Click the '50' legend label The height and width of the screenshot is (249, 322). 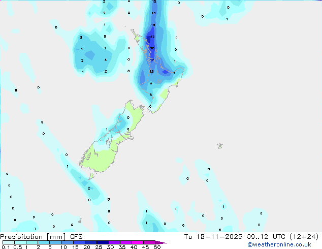157,247
